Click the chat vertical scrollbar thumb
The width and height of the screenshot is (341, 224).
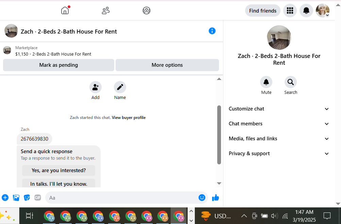pos(219,135)
